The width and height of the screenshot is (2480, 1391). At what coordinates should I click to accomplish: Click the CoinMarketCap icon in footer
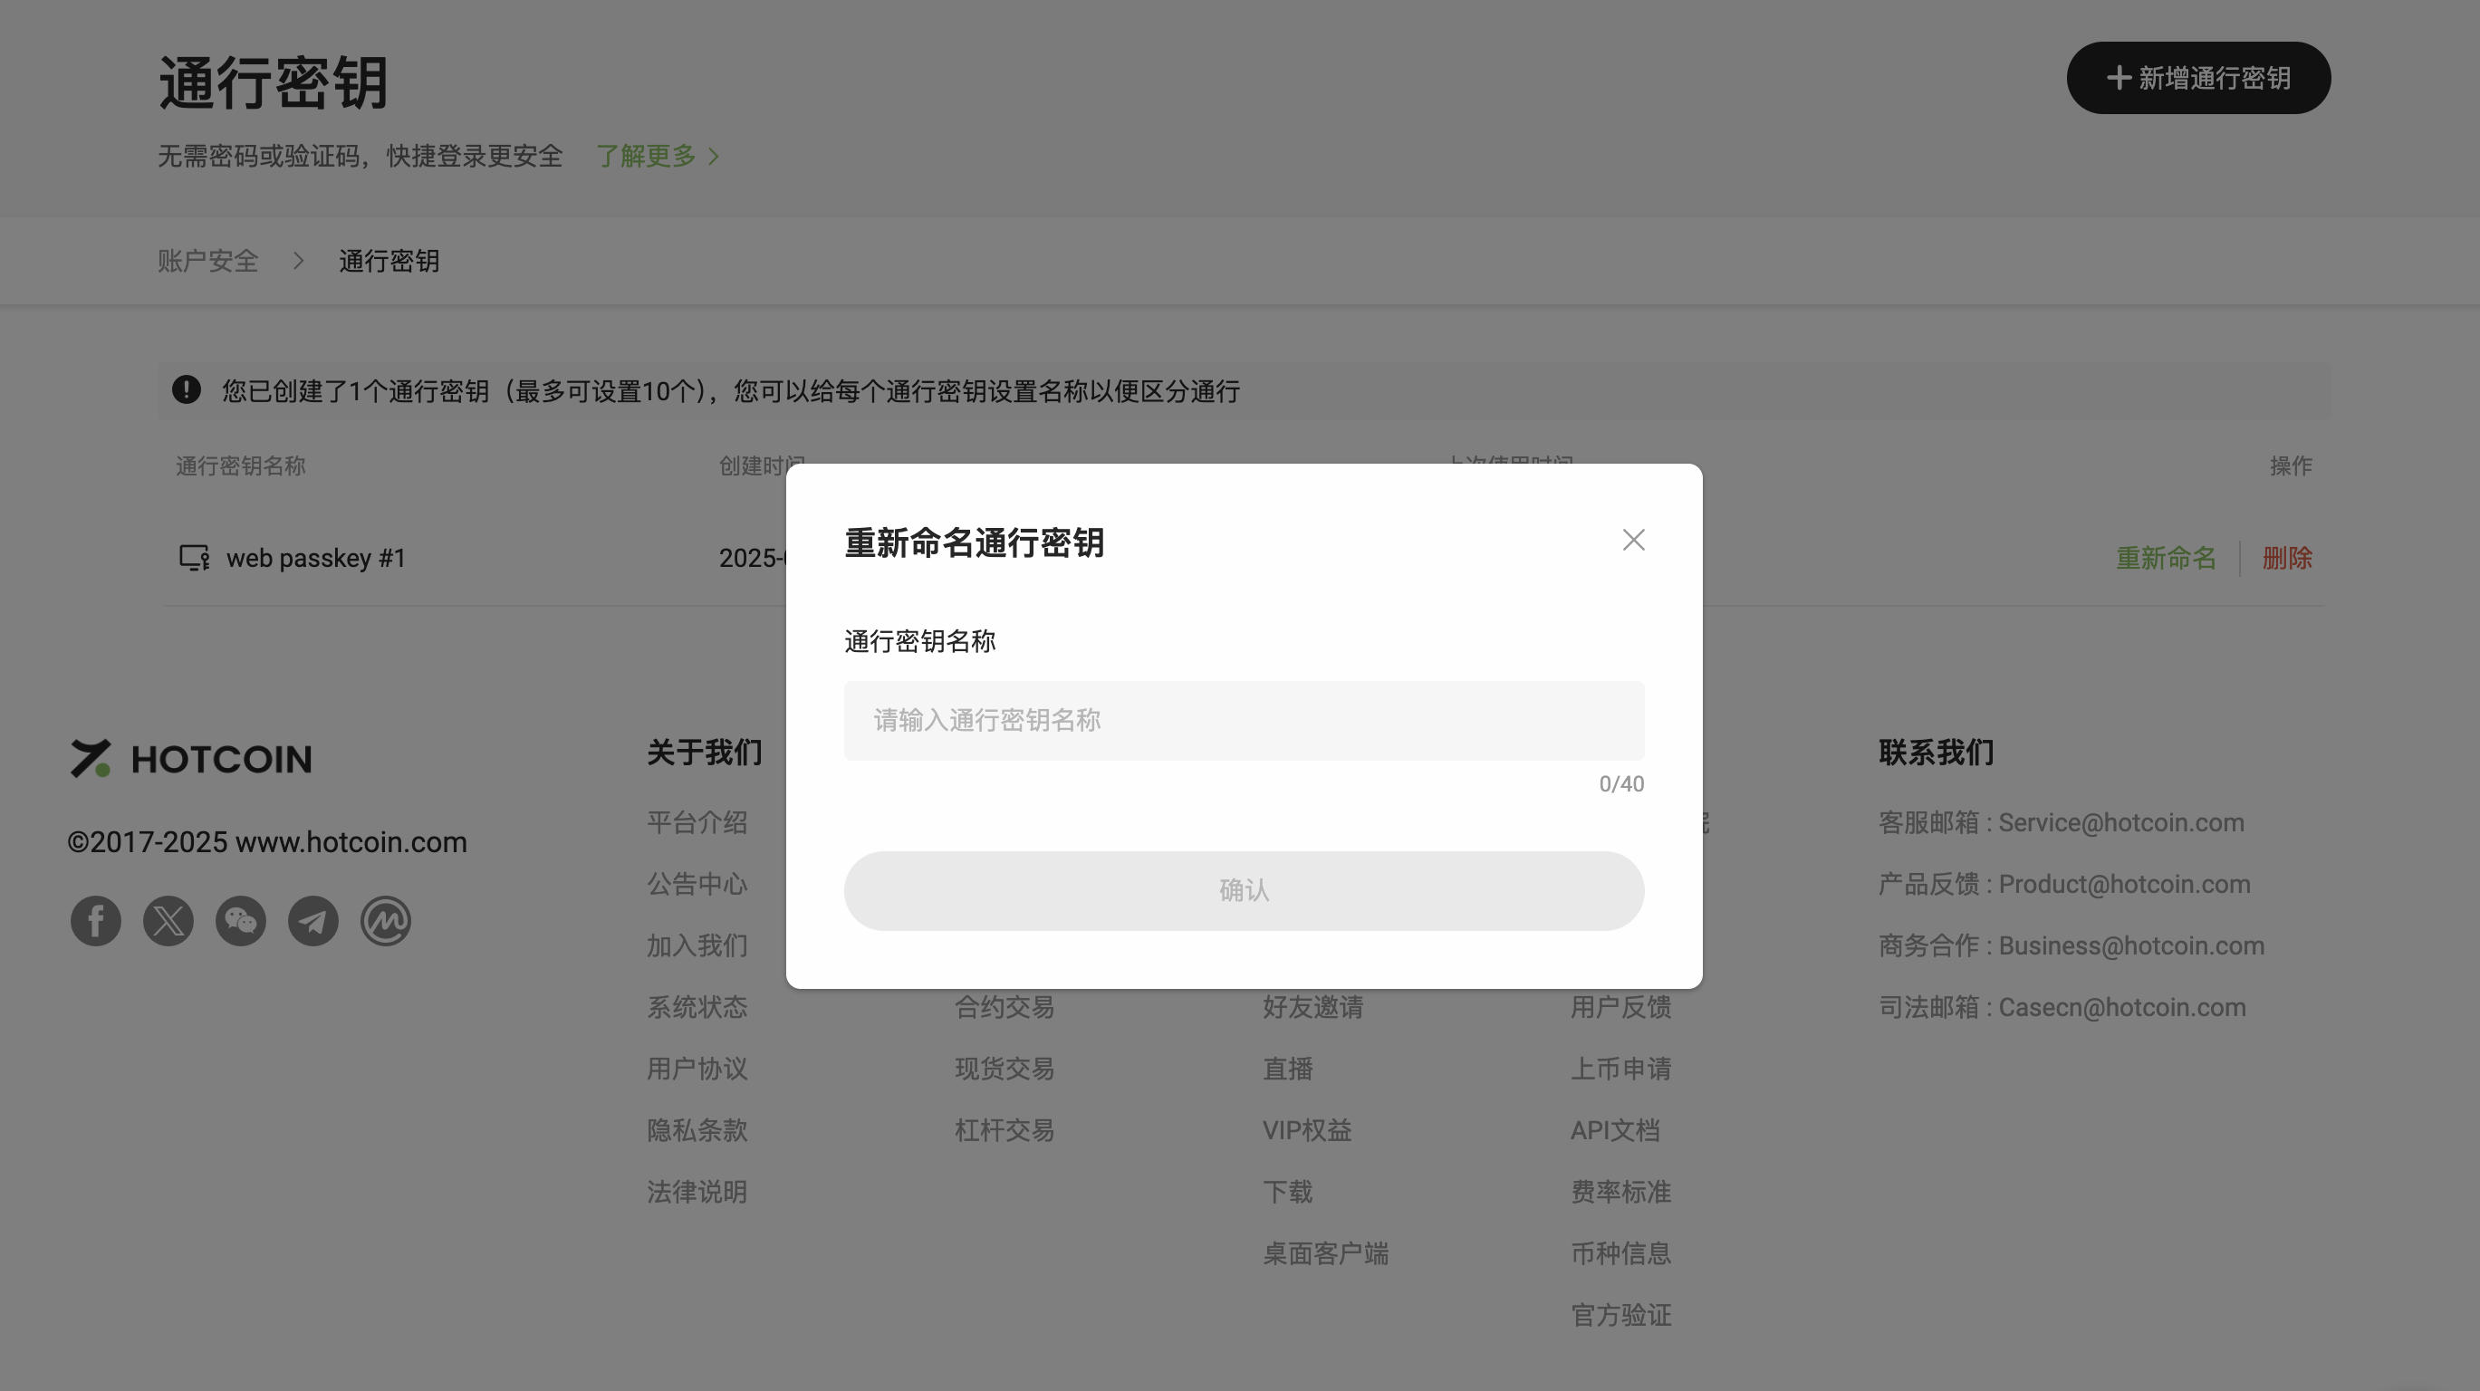[385, 921]
